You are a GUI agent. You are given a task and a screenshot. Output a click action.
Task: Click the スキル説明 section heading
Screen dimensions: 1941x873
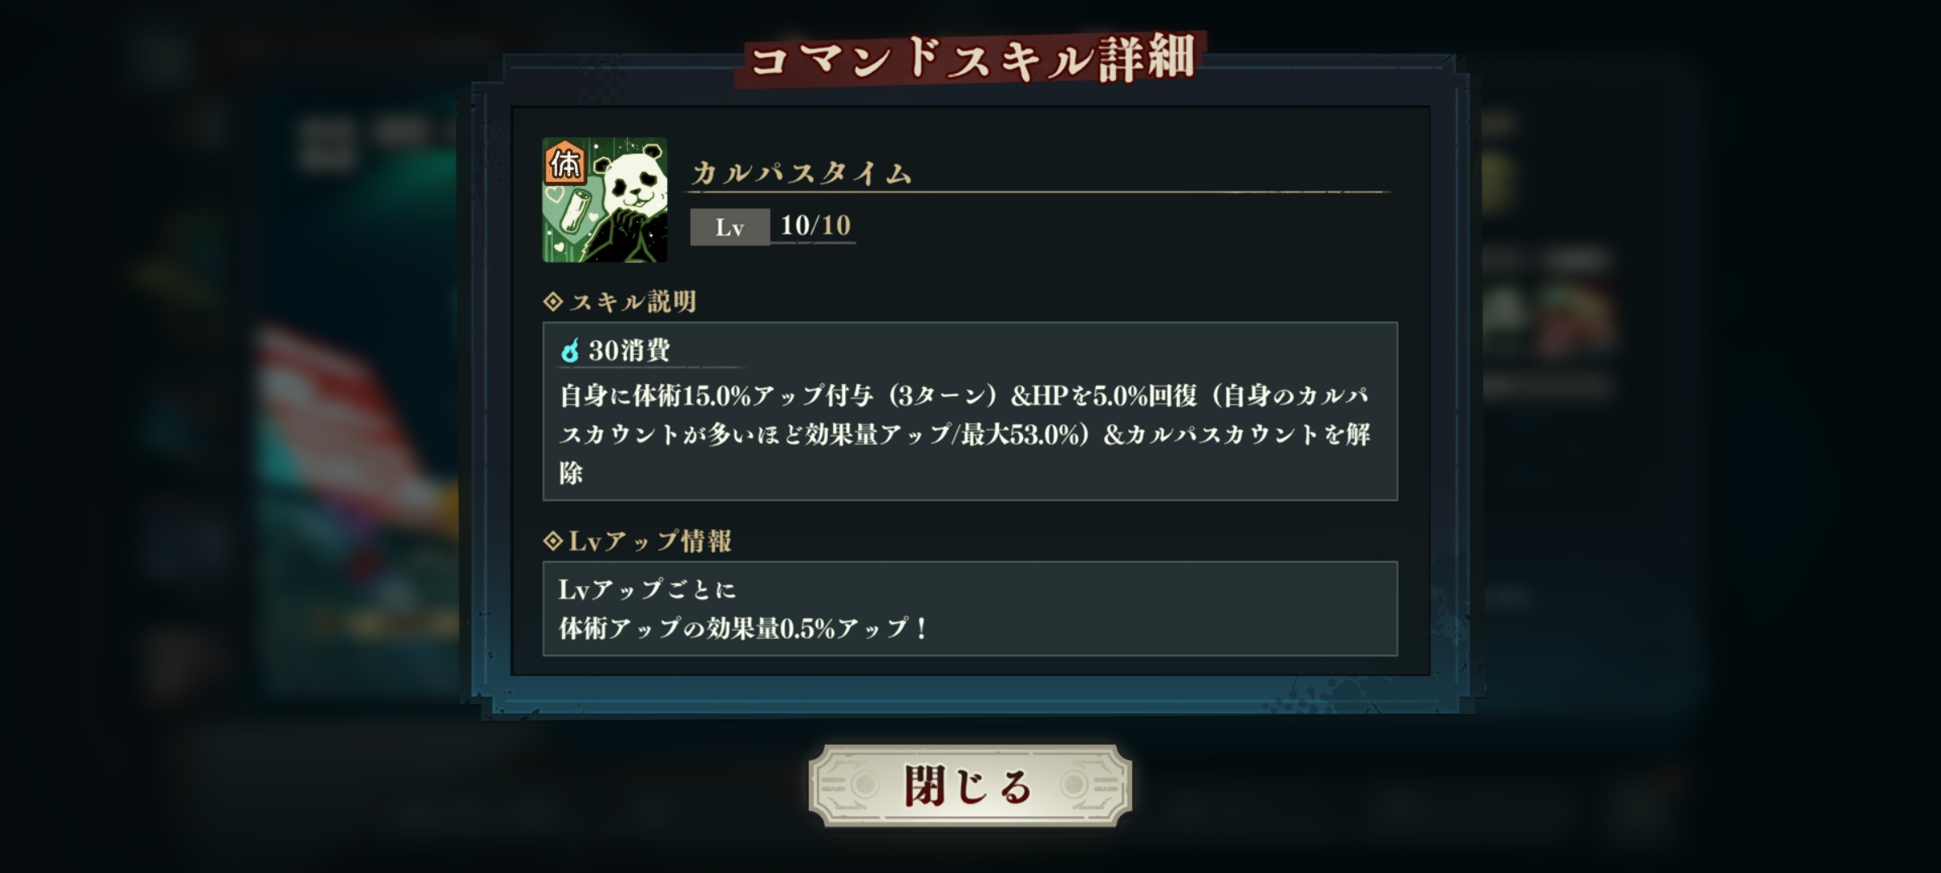633,302
